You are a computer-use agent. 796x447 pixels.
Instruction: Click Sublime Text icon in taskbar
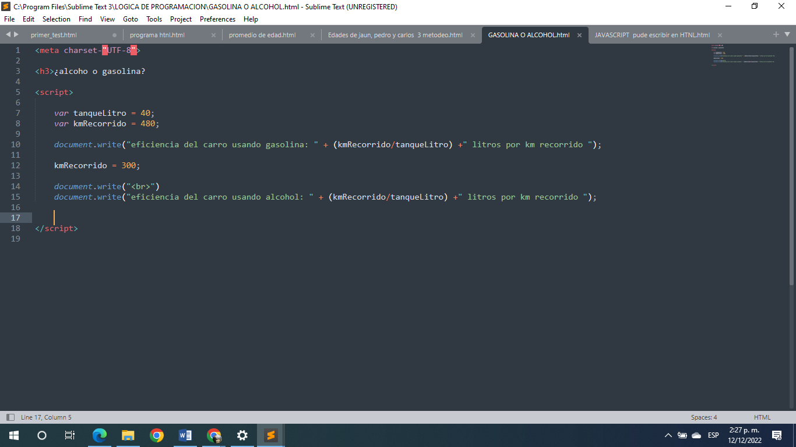click(x=270, y=435)
